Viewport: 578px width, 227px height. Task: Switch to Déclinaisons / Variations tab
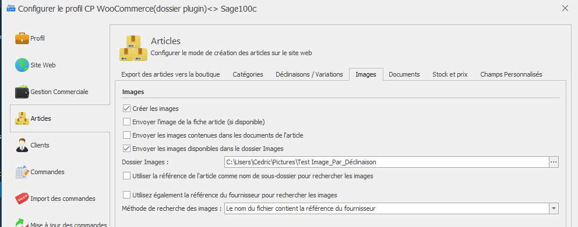point(309,74)
